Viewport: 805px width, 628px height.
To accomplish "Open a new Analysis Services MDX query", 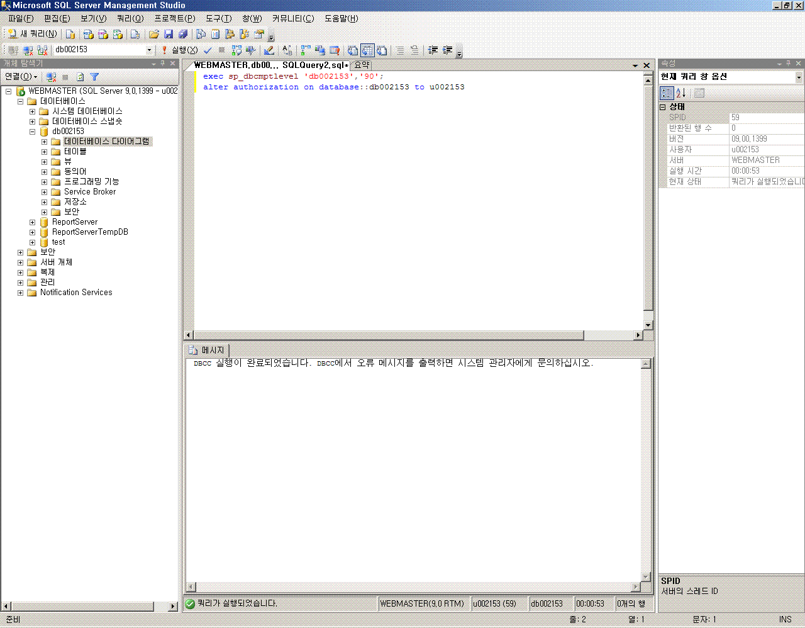I will [88, 34].
